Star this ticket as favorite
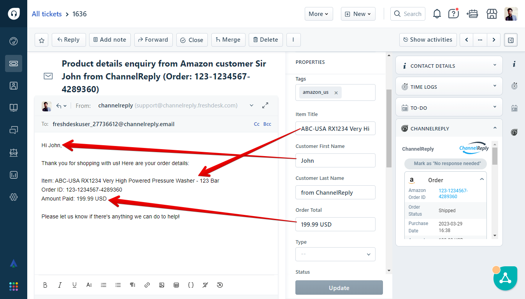 pos(42,40)
